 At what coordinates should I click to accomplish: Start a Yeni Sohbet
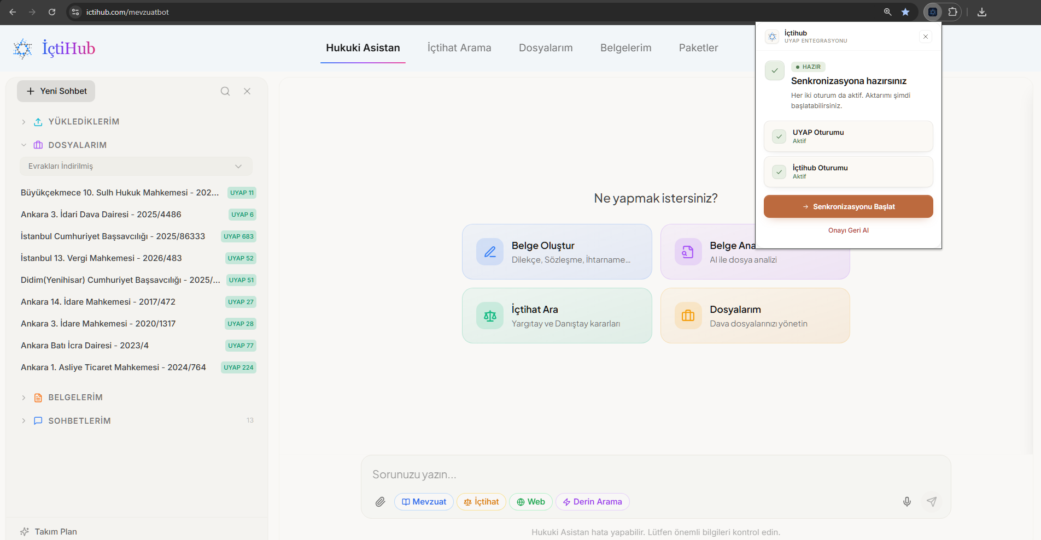56,91
